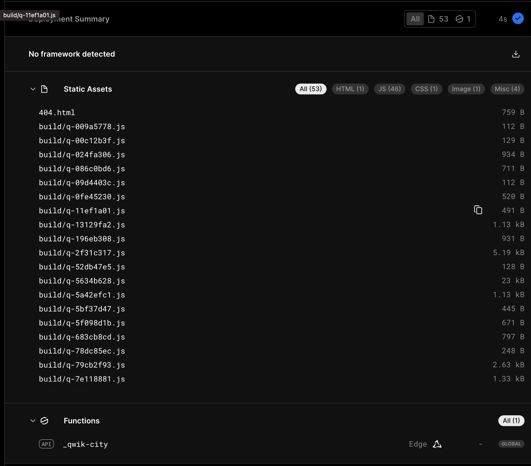Open the 404.html asset
The image size is (531, 466).
pyautogui.click(x=57, y=112)
